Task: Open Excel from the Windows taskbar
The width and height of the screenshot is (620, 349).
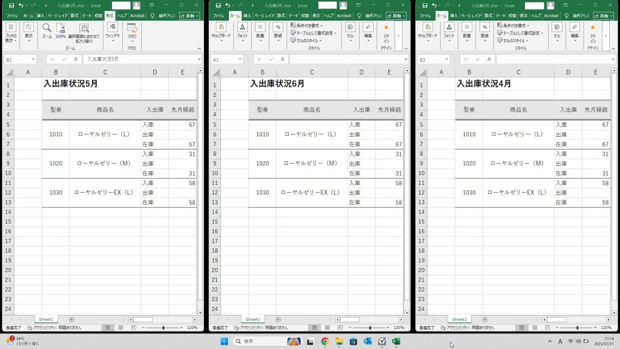Action: pyautogui.click(x=396, y=342)
